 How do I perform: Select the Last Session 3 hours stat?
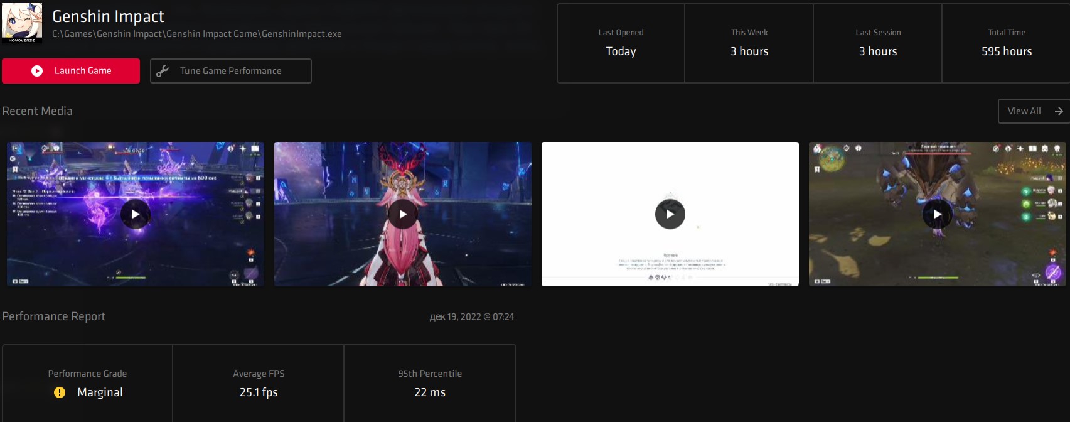pyautogui.click(x=878, y=43)
